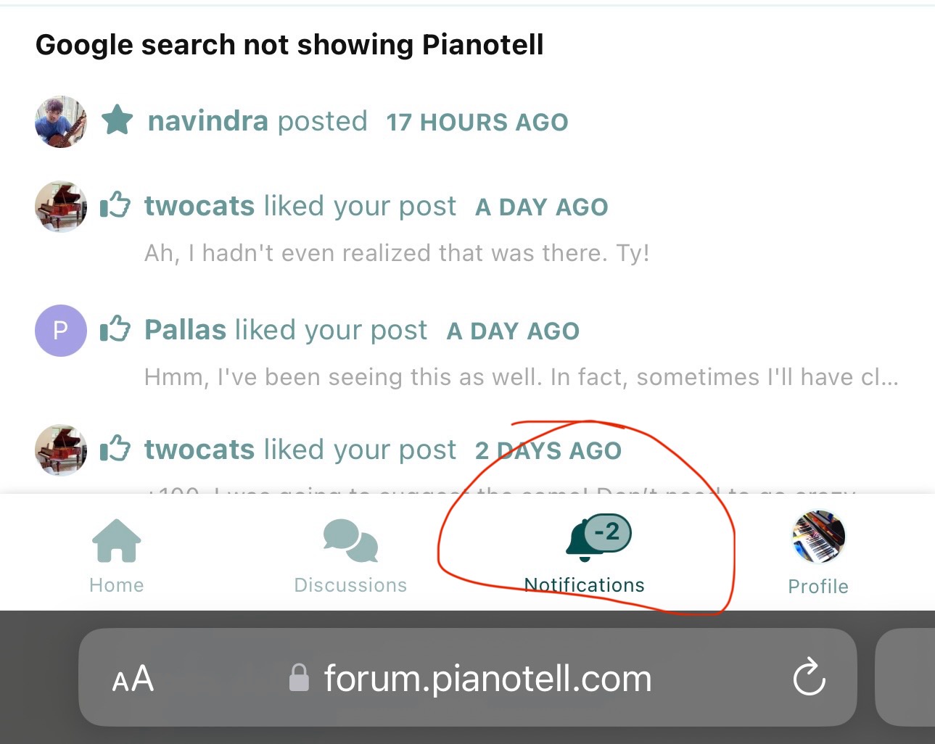Click the star icon beside navindra
The height and width of the screenshot is (744, 935).
[117, 120]
